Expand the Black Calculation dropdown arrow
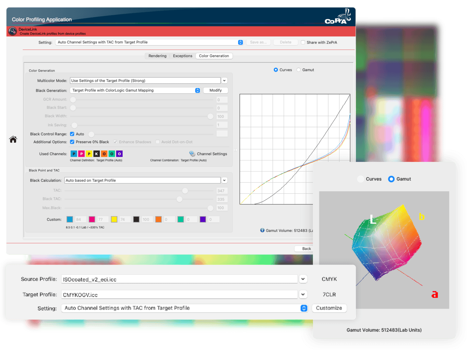The height and width of the screenshot is (350, 467). point(224,180)
